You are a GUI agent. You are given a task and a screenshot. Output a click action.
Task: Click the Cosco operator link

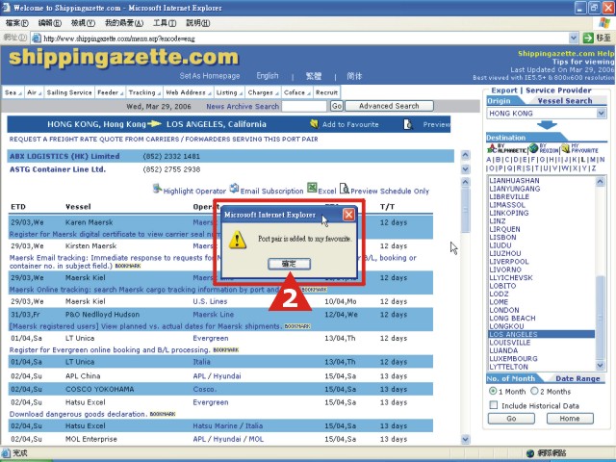click(x=204, y=389)
